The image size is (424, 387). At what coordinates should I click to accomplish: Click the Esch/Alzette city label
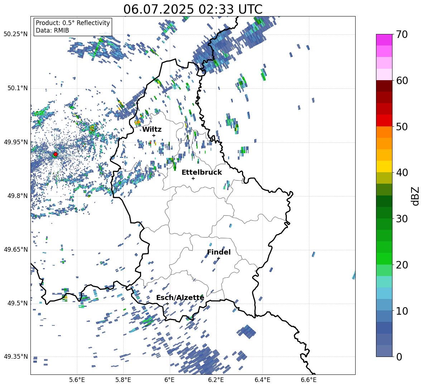pyautogui.click(x=180, y=298)
